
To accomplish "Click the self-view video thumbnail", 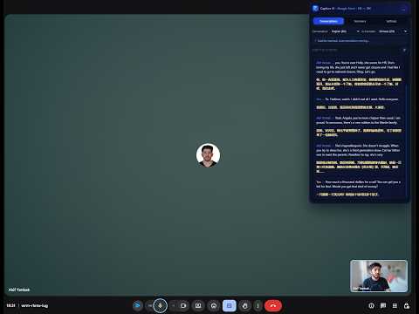I will [x=379, y=276].
